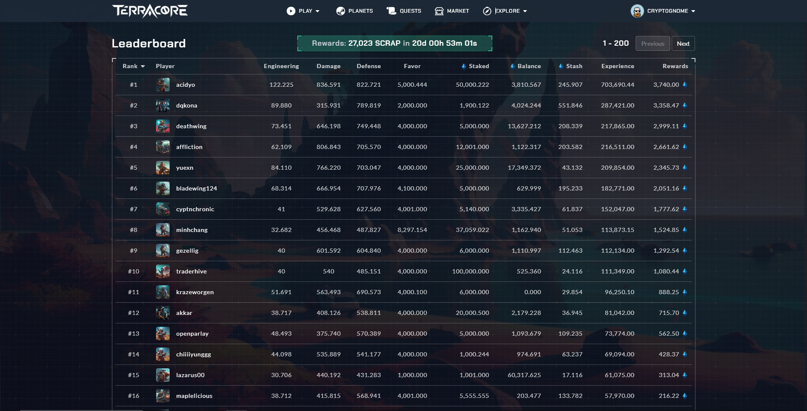This screenshot has width=807, height=411.
Task: Click affliction's avatar thumbnail
Action: (x=163, y=147)
